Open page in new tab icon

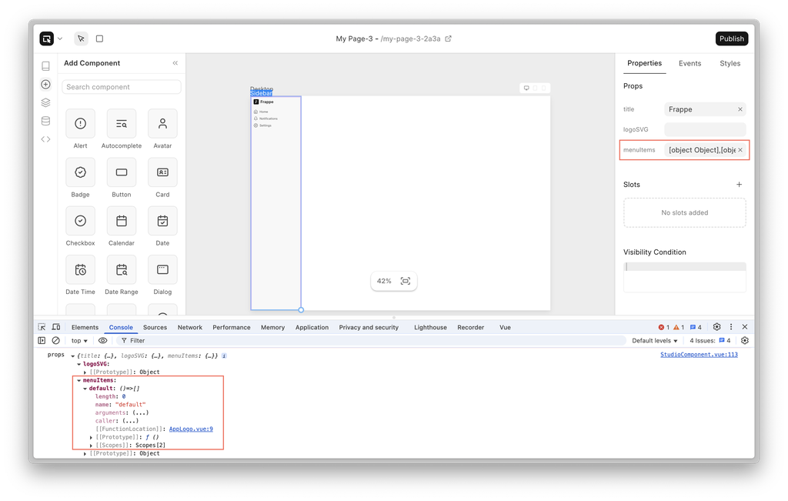(x=449, y=38)
